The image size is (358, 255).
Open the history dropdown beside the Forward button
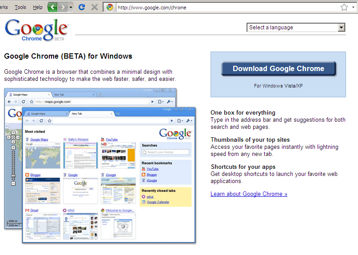click(x=71, y=7)
